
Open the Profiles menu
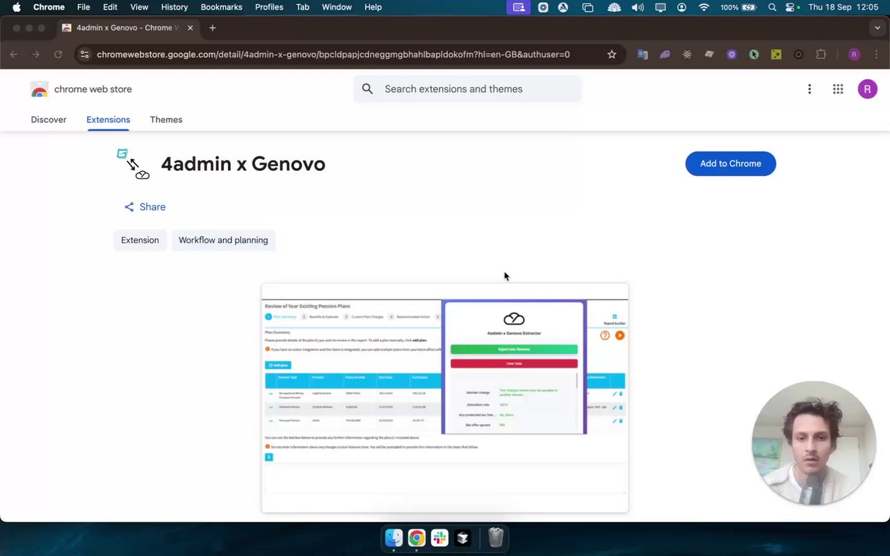[269, 7]
